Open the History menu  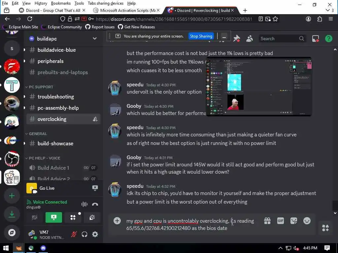point(41,3)
